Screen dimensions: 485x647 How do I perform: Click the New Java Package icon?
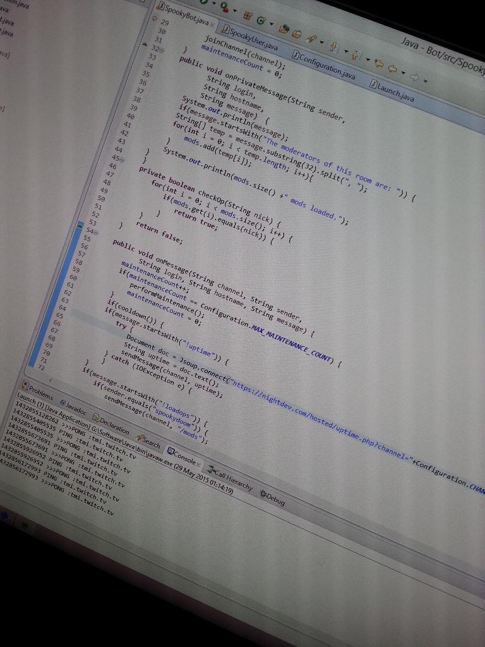pyautogui.click(x=248, y=16)
